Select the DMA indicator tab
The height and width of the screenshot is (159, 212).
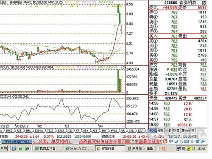point(28,131)
